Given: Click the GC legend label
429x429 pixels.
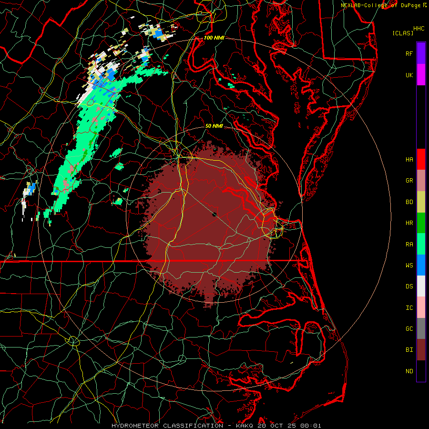Looking at the screenshot, I should click(409, 329).
